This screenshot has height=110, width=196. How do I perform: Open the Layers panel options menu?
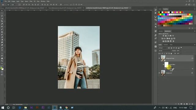[x=195, y=45]
